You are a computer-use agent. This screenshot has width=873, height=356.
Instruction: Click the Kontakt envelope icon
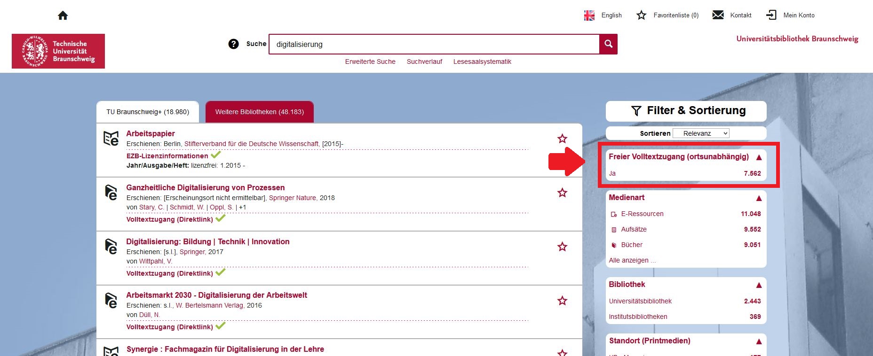point(718,15)
